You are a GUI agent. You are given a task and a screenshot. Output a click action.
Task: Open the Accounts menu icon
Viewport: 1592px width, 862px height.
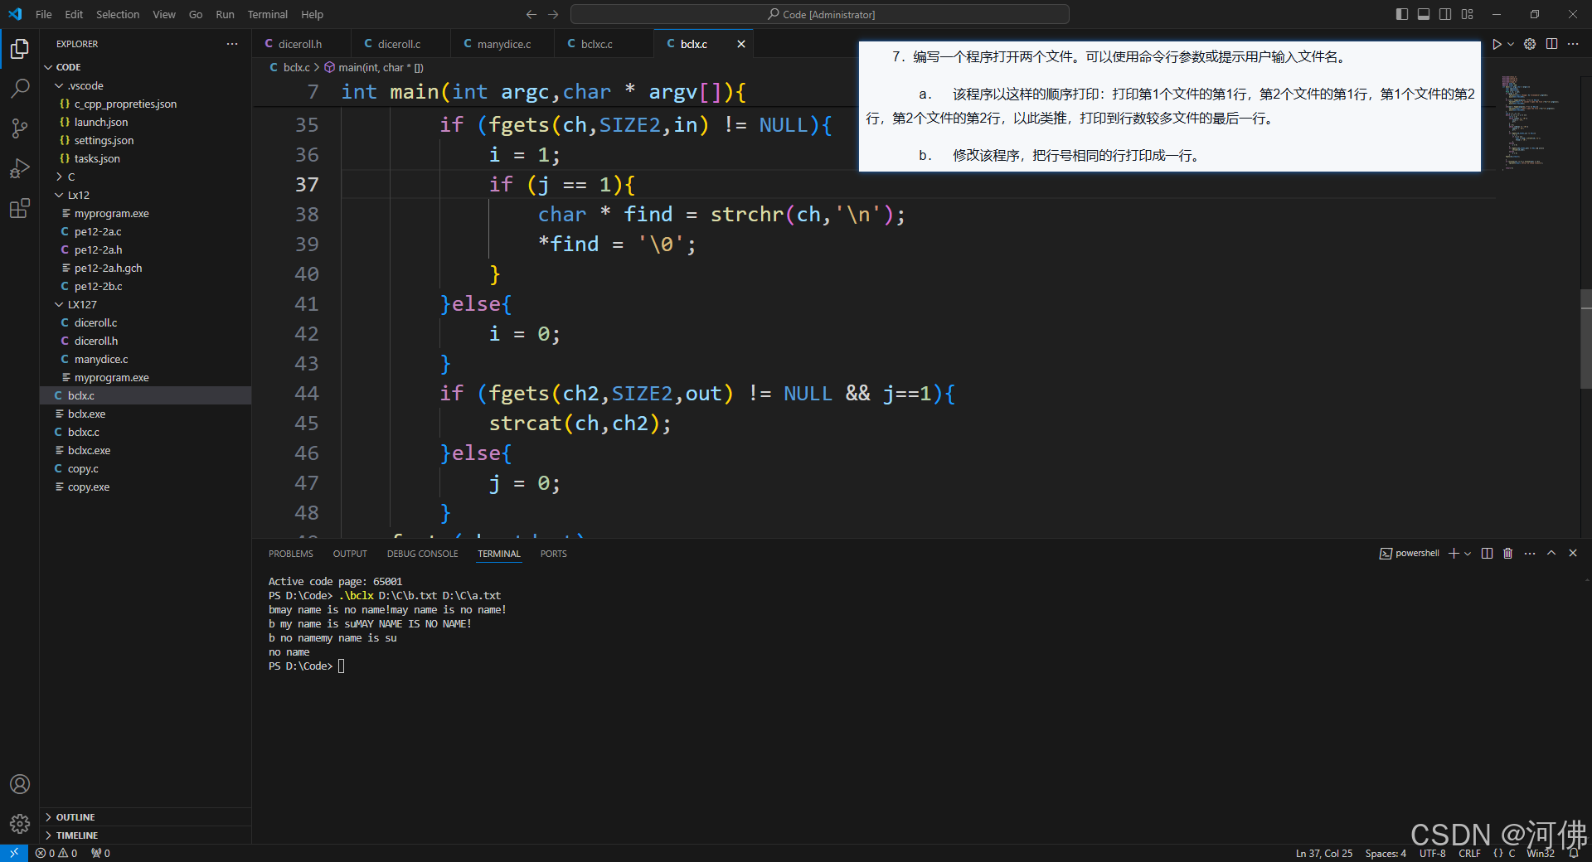coord(20,784)
